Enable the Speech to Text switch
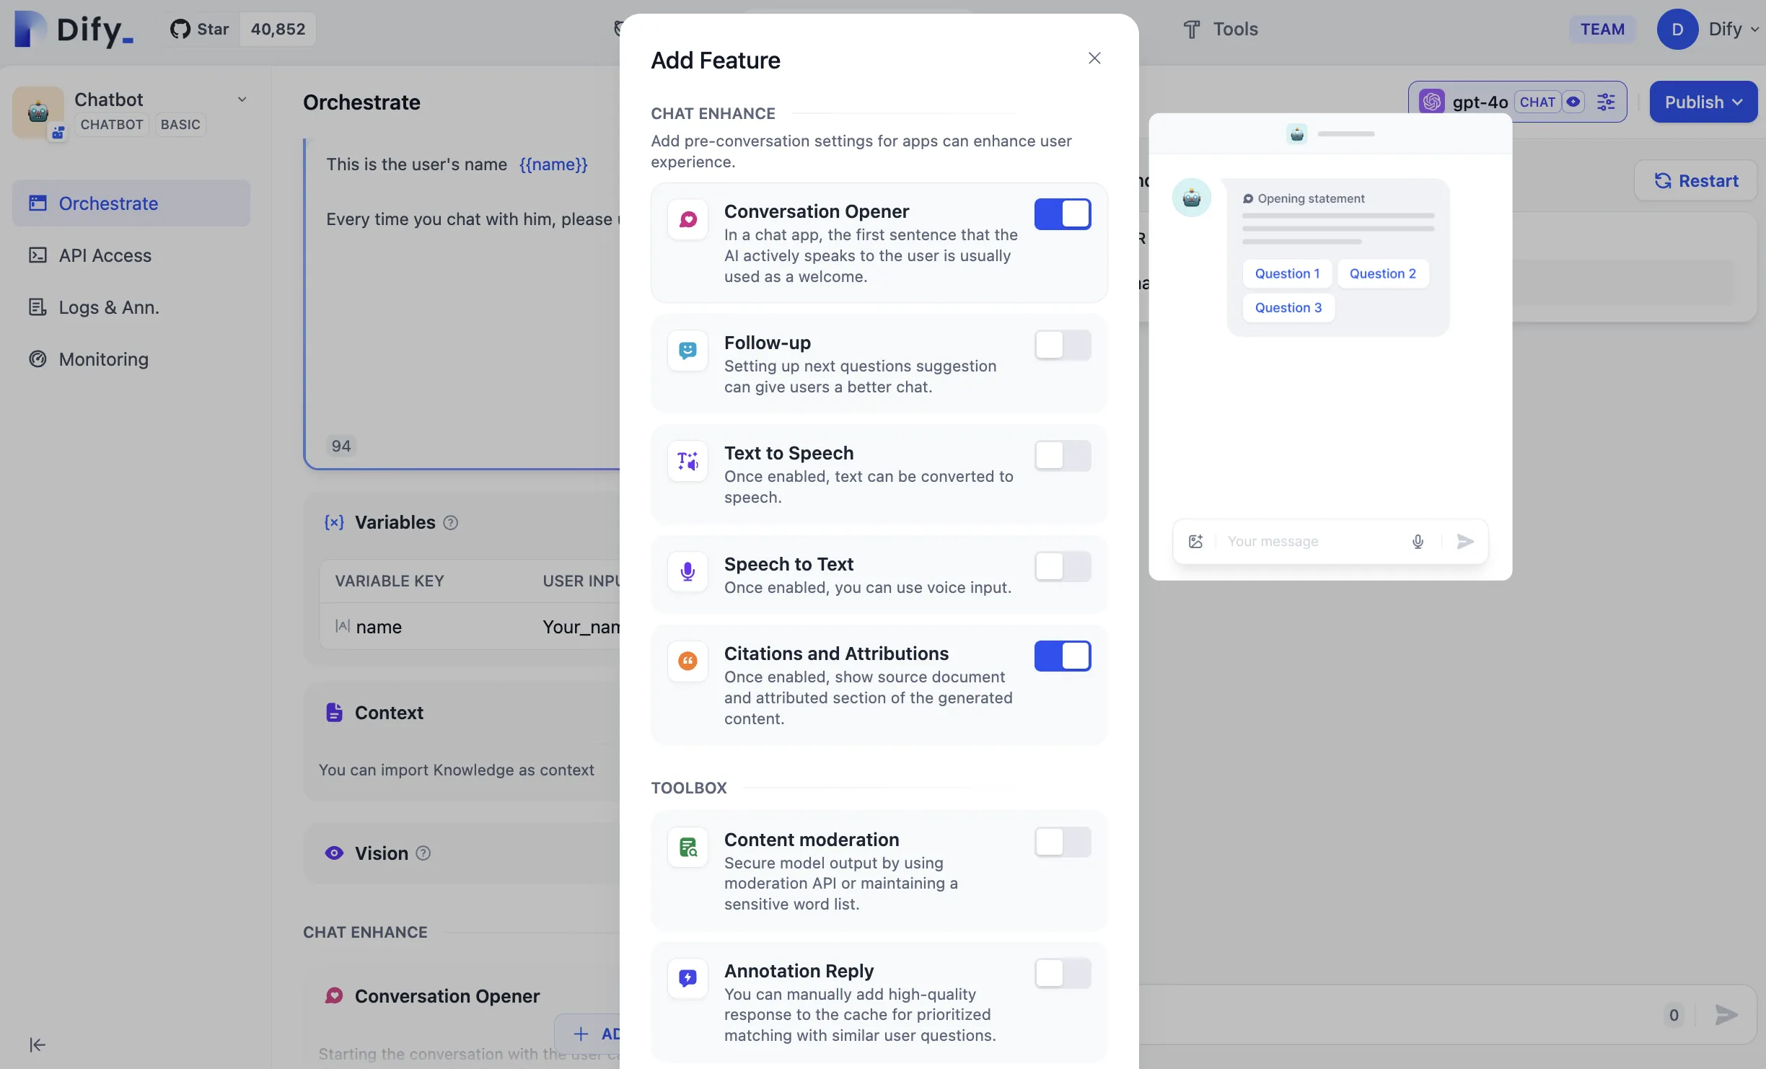1766x1069 pixels. point(1062,566)
